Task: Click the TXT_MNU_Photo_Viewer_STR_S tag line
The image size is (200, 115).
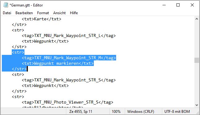Action: [67, 102]
